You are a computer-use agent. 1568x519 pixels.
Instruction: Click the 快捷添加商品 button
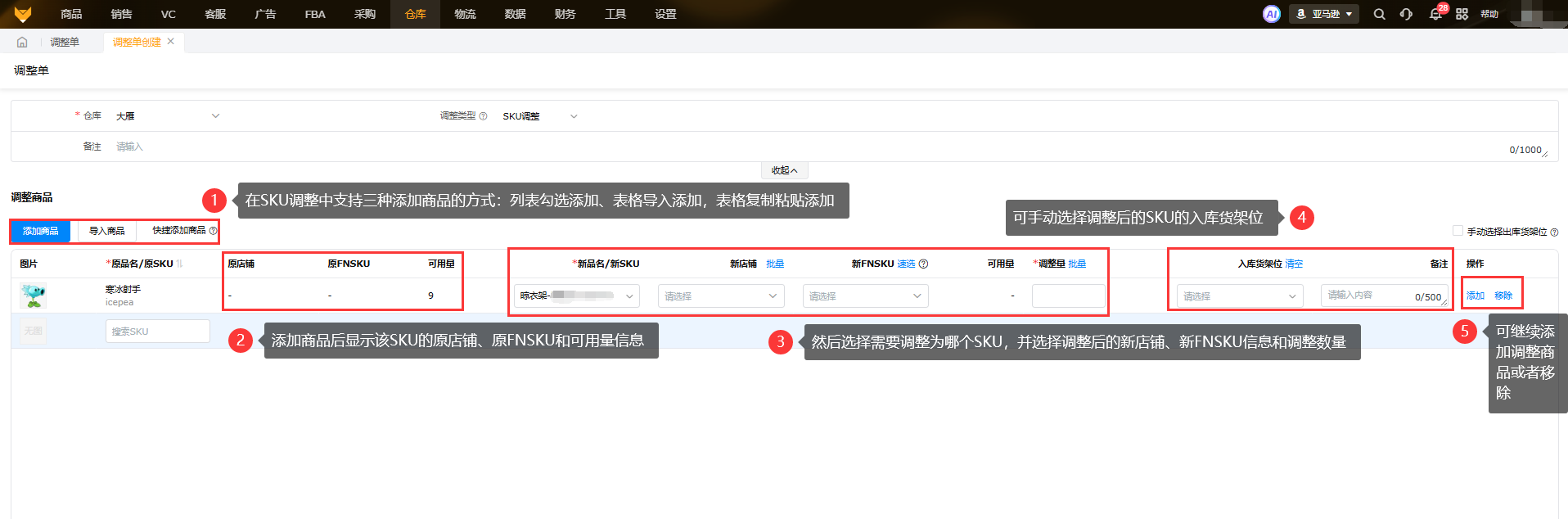click(178, 231)
